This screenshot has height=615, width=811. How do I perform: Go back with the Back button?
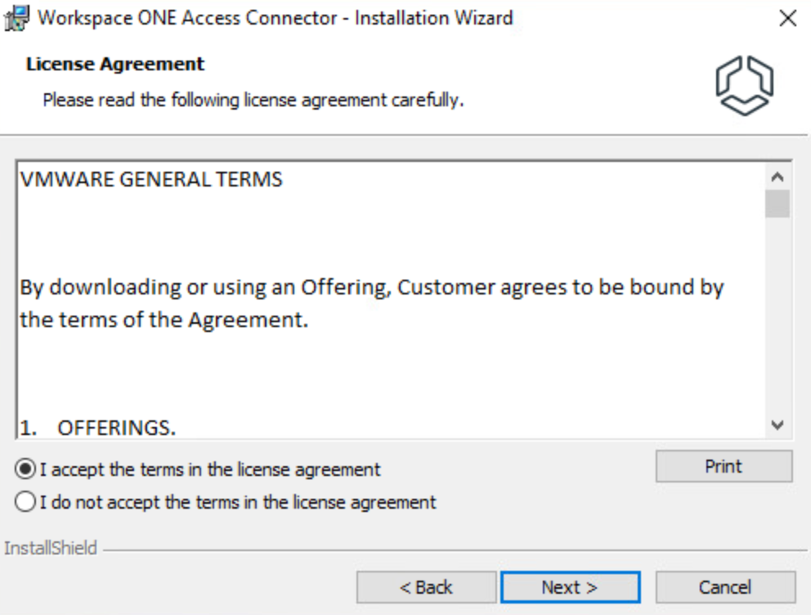pos(426,587)
